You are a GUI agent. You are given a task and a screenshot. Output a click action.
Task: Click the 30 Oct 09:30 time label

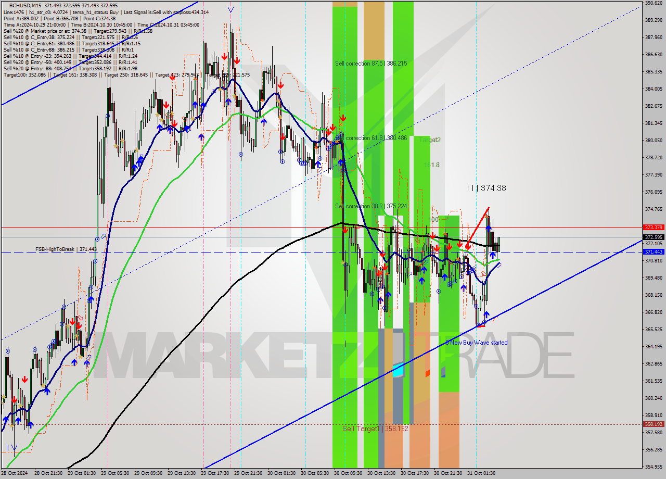click(x=348, y=473)
